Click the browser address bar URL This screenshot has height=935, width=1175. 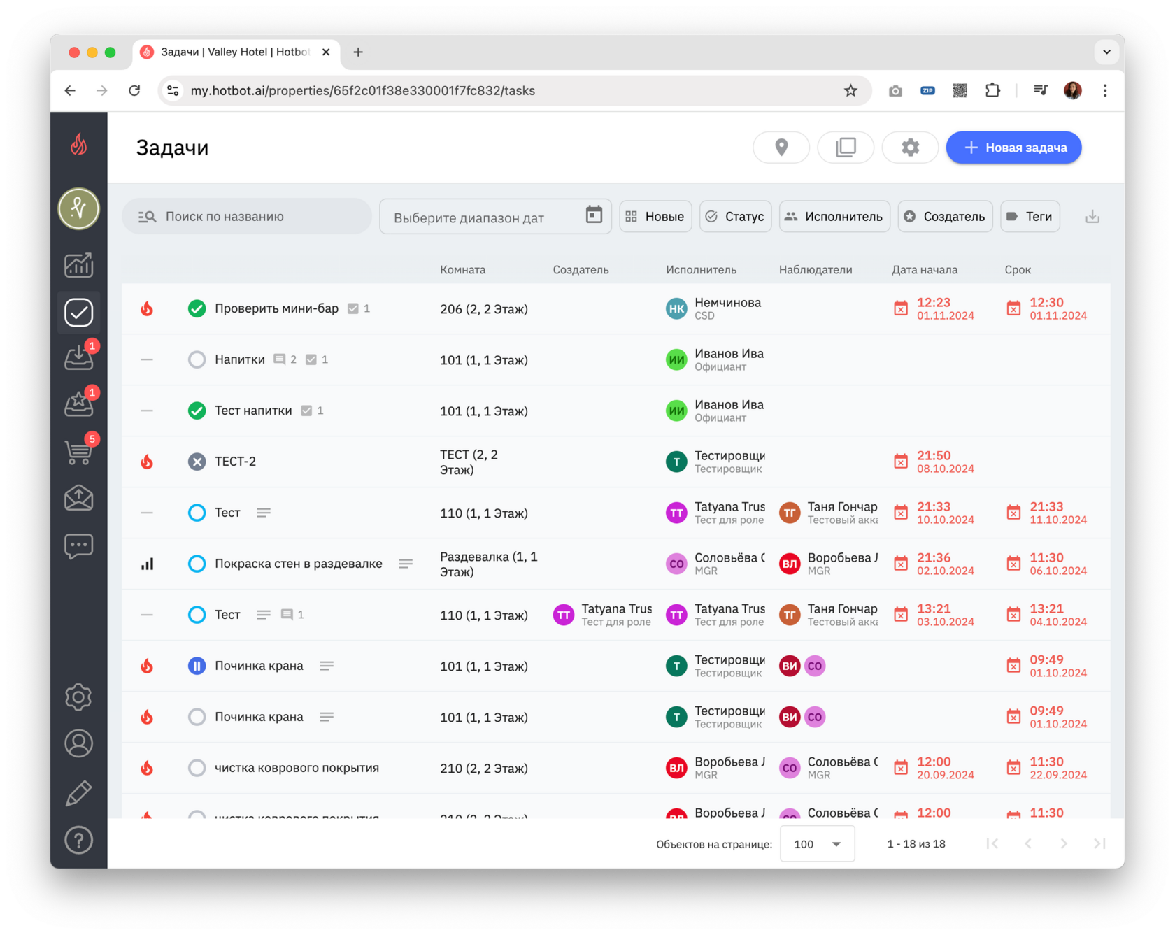(362, 91)
